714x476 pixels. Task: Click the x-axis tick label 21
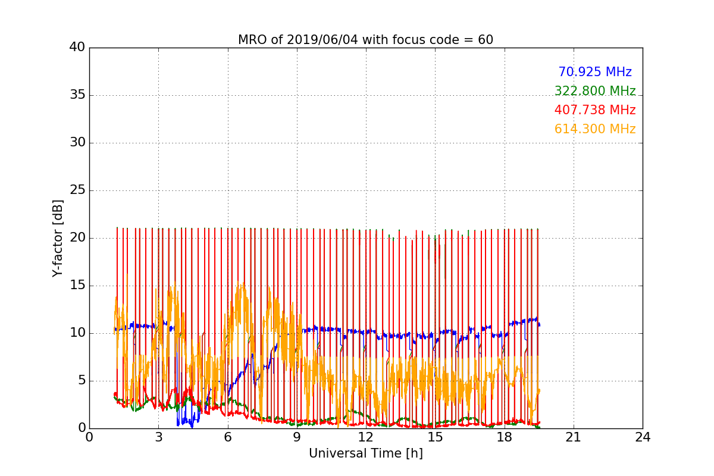tap(574, 437)
